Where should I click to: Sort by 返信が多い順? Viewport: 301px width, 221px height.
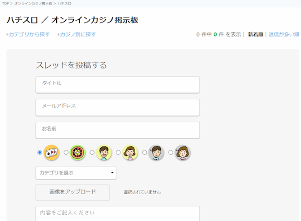284,34
